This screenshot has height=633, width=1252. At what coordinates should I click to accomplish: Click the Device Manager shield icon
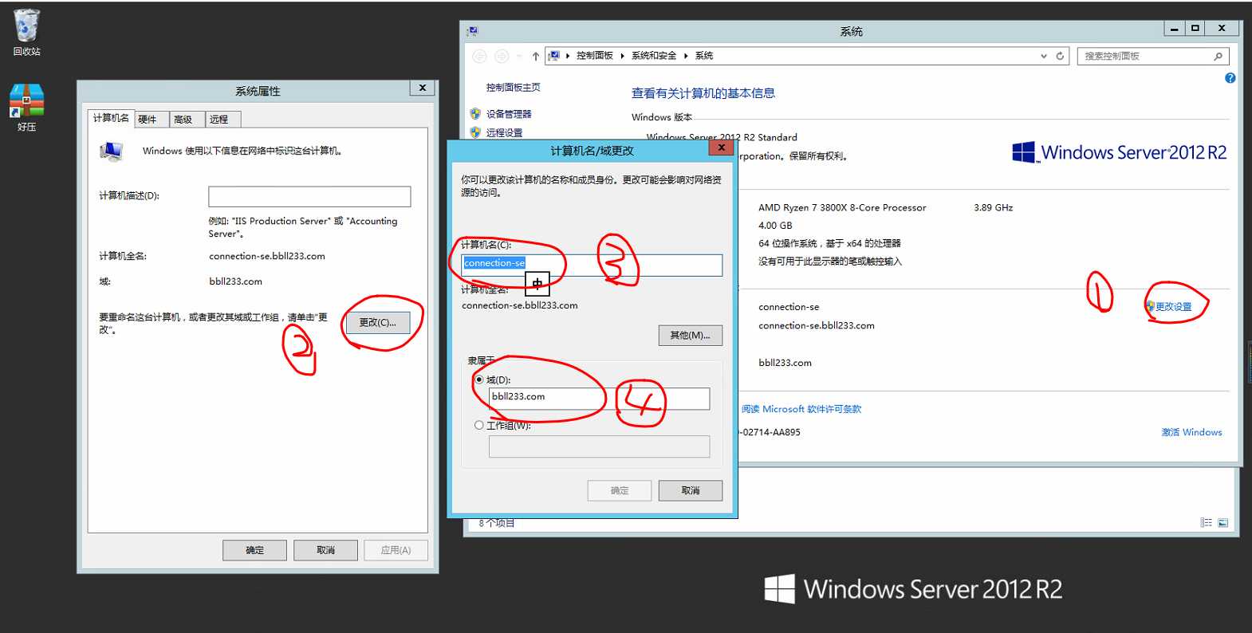[476, 114]
